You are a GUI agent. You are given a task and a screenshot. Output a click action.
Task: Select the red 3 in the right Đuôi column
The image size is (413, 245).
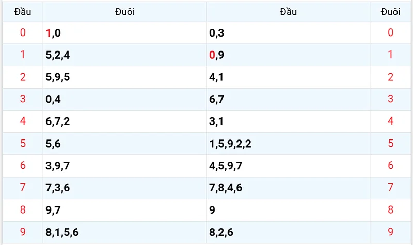[x=390, y=99]
